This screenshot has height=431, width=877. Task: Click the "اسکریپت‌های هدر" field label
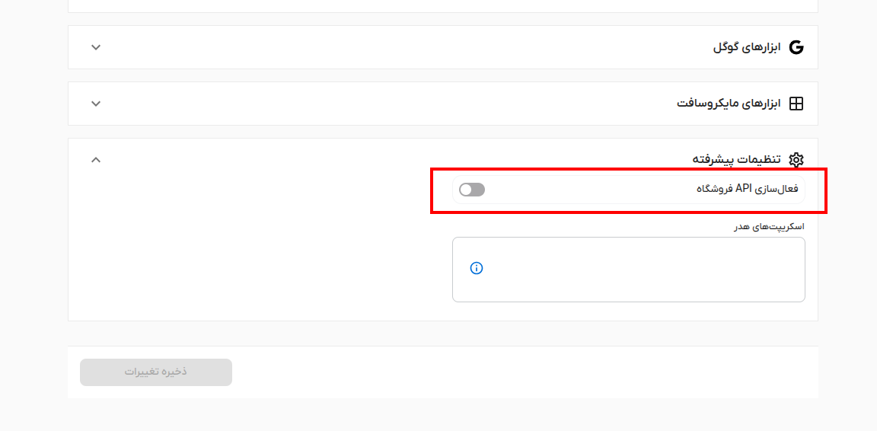pos(769,226)
